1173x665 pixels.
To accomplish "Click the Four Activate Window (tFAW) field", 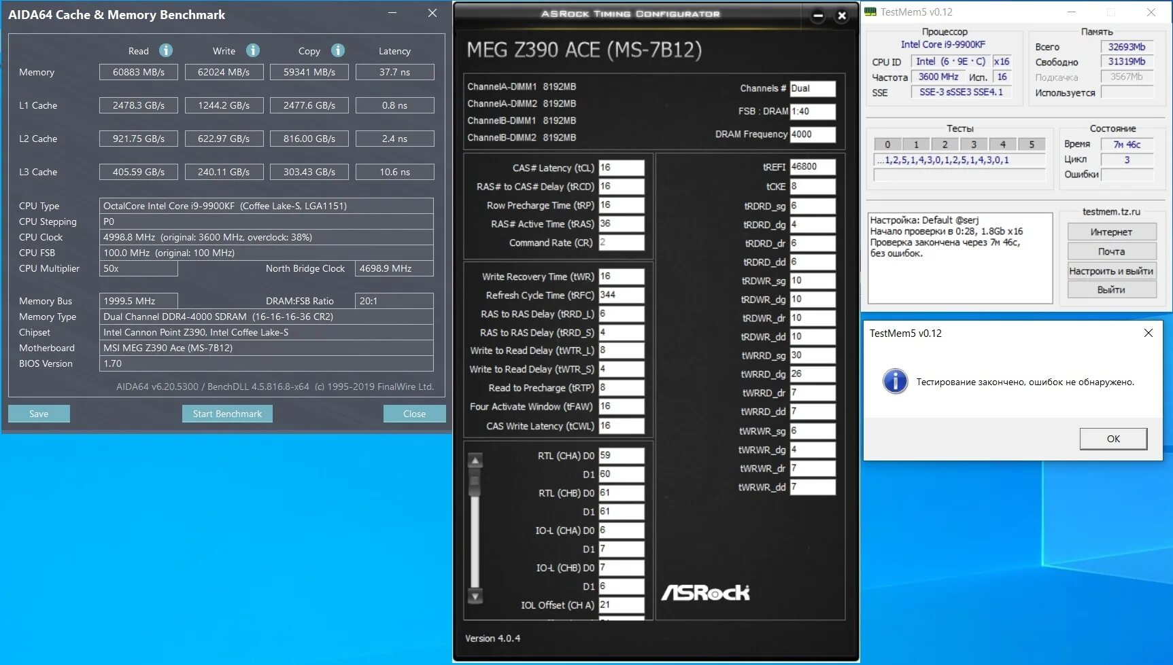I will pos(622,406).
